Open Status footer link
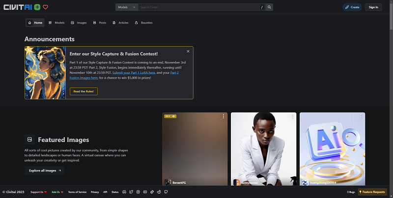 click(x=115, y=192)
